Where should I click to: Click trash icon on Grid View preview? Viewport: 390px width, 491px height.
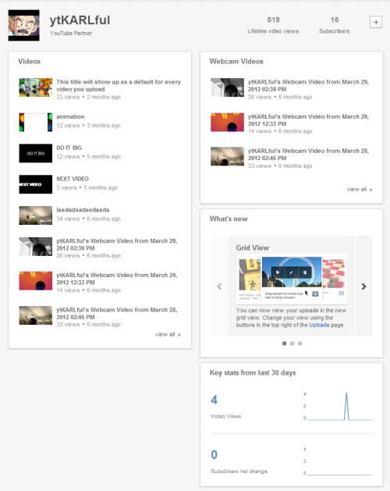304,272
